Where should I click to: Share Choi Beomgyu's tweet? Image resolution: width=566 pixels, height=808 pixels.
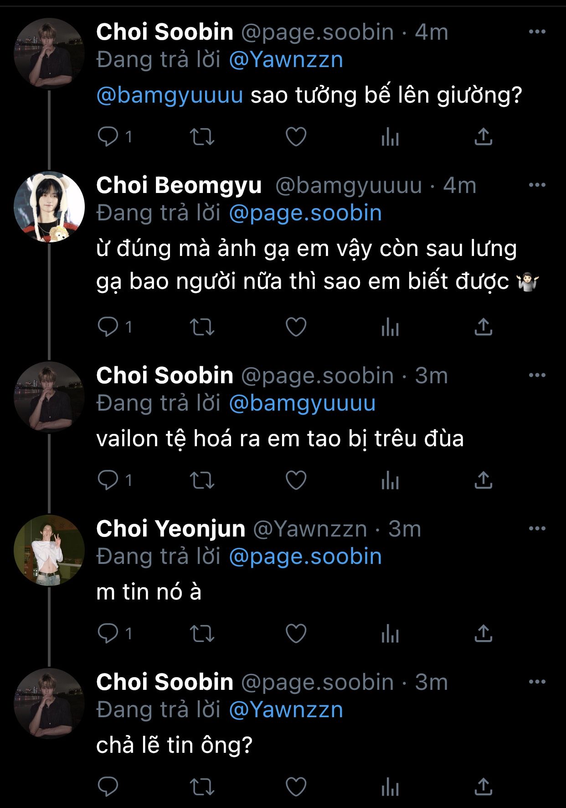(x=484, y=327)
